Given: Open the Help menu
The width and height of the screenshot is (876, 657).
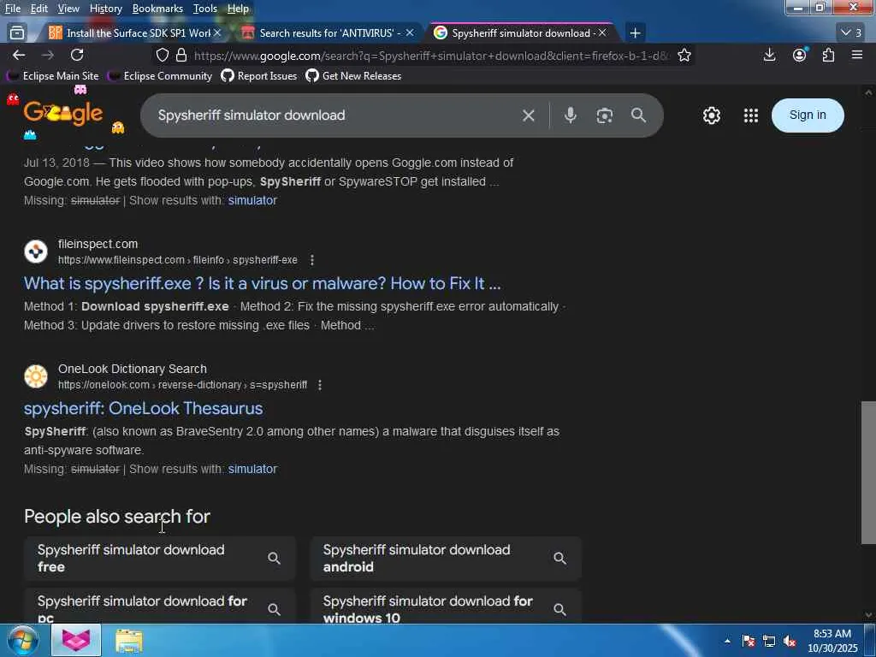Looking at the screenshot, I should click(x=238, y=9).
